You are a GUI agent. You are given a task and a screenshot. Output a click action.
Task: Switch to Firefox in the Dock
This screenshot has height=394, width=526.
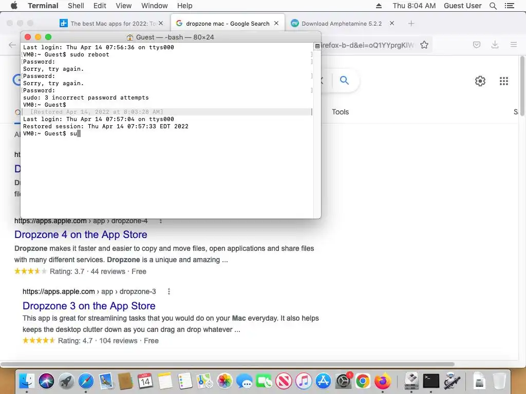(382, 381)
